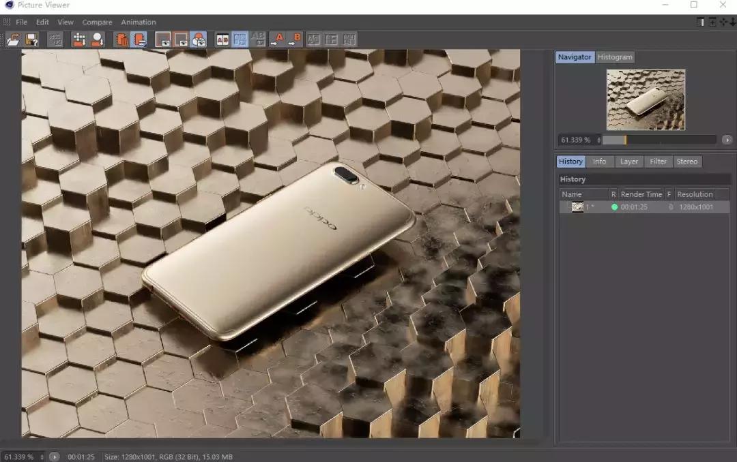Toggle the first eye display-mode button
The image size is (737, 462).
[x=163, y=40]
